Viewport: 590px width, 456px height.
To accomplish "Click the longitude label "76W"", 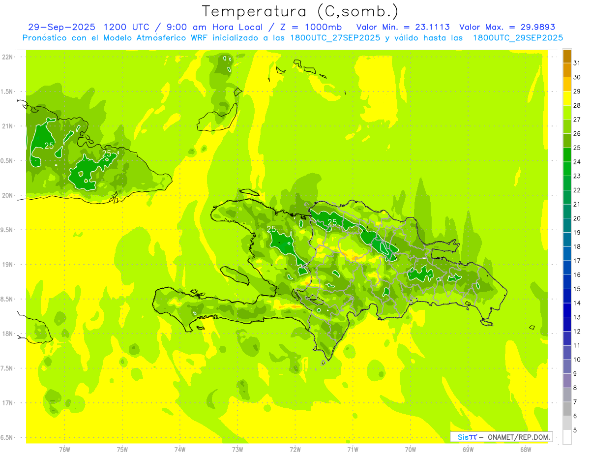I will [x=64, y=450].
